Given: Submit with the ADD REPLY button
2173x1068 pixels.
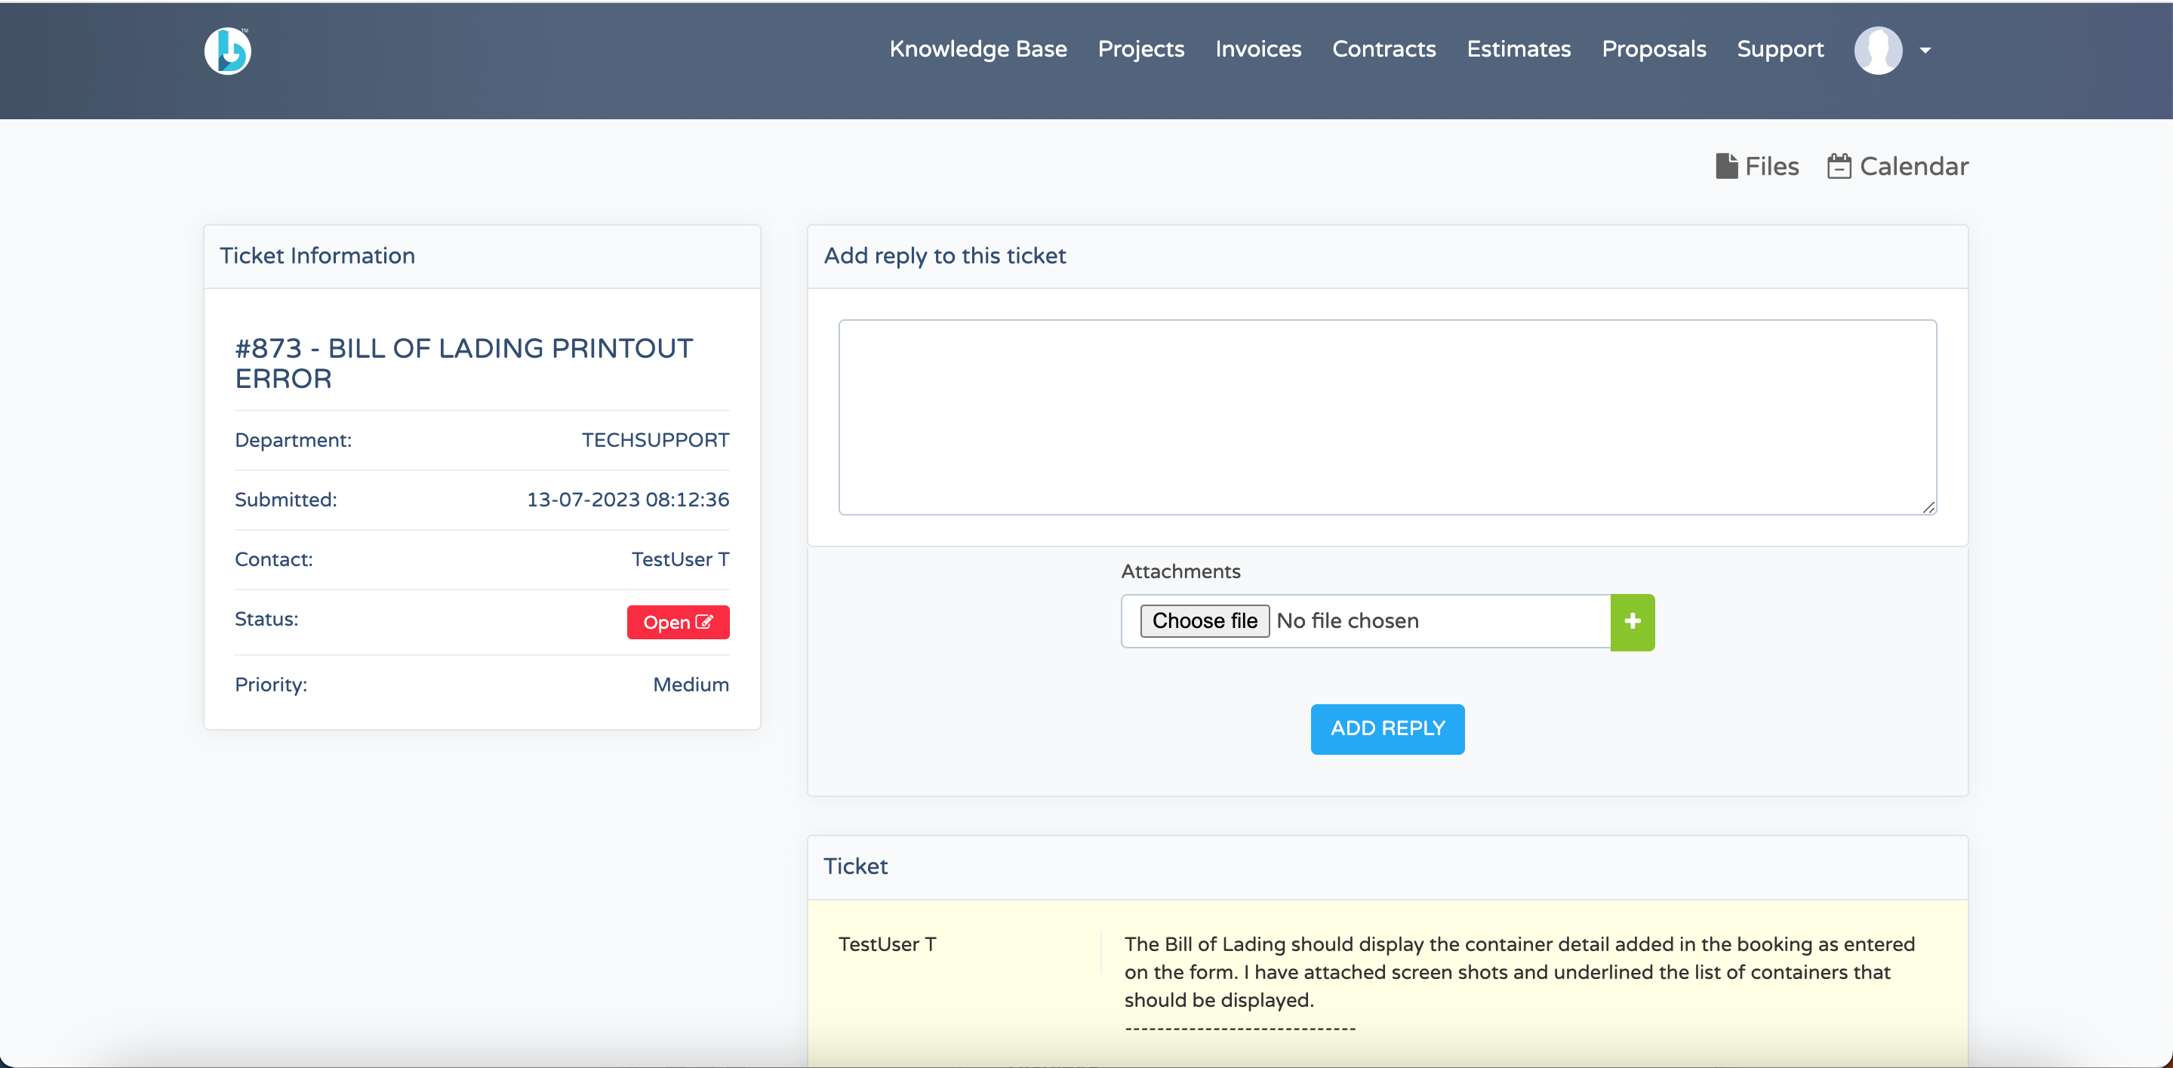Looking at the screenshot, I should click(x=1387, y=729).
